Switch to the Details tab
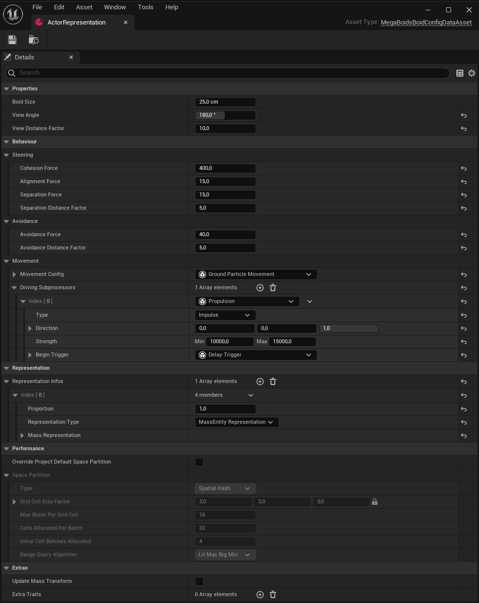Screen dimensions: 479x603 pyautogui.click(x=25, y=57)
